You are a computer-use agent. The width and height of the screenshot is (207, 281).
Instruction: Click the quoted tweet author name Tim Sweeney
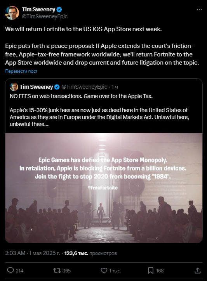(x=36, y=87)
